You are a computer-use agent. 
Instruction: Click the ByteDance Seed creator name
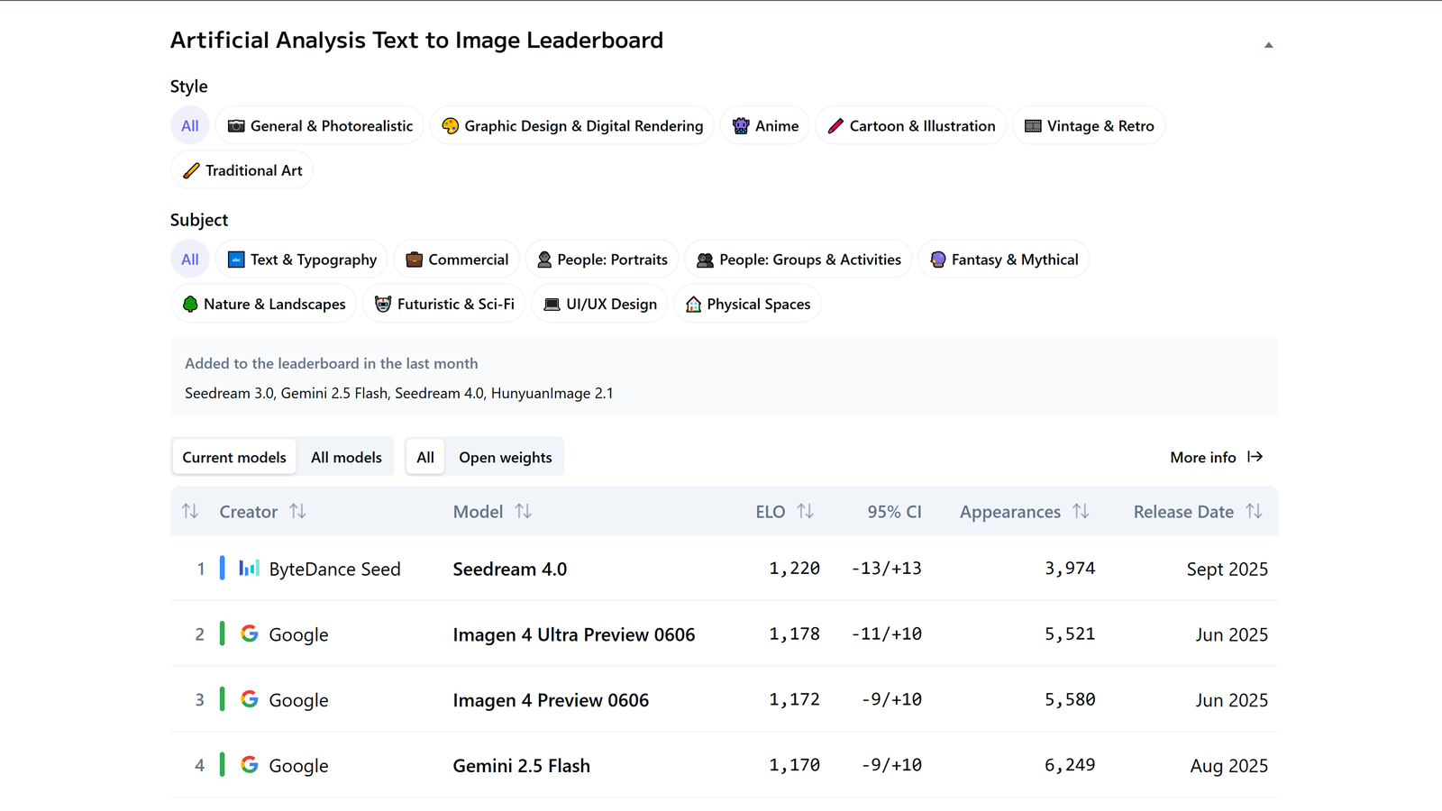335,570
